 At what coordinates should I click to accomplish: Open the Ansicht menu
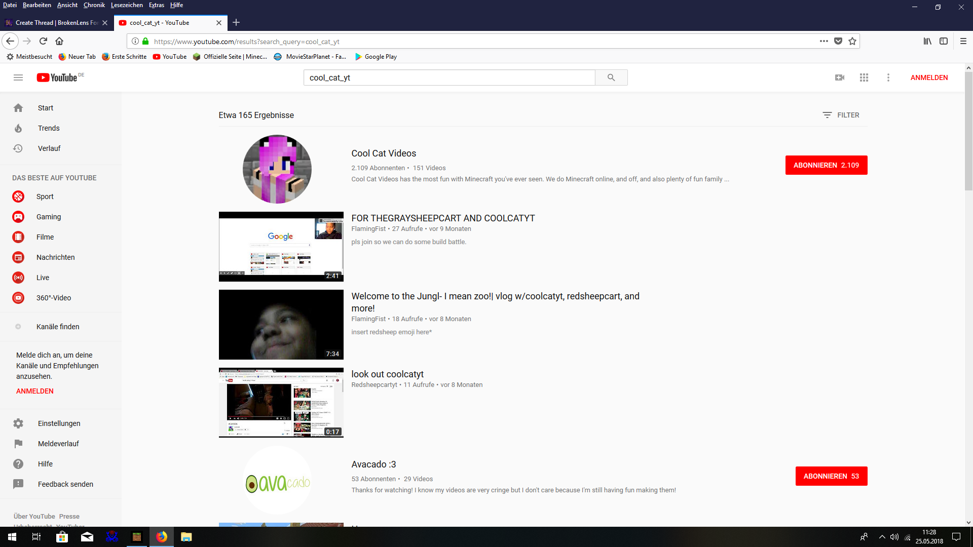(67, 5)
